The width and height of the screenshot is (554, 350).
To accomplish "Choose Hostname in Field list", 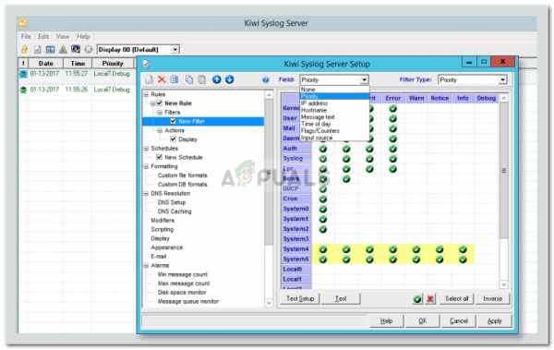I will click(x=335, y=110).
